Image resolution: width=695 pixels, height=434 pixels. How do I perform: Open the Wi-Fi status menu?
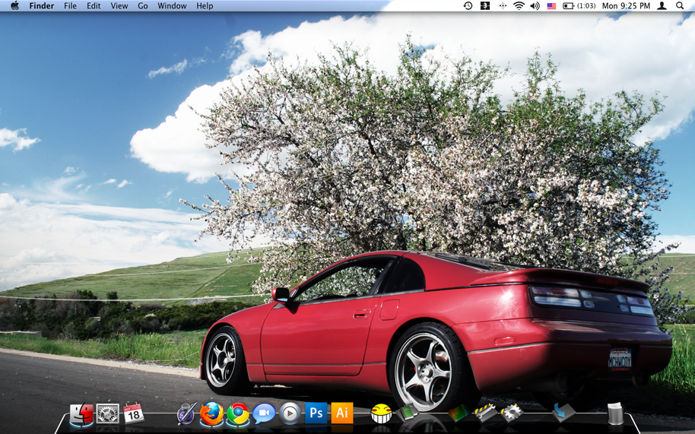click(519, 6)
